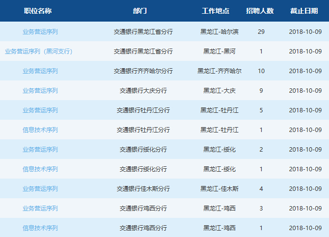Select location cell 黑龙江-黑河

pyautogui.click(x=219, y=52)
